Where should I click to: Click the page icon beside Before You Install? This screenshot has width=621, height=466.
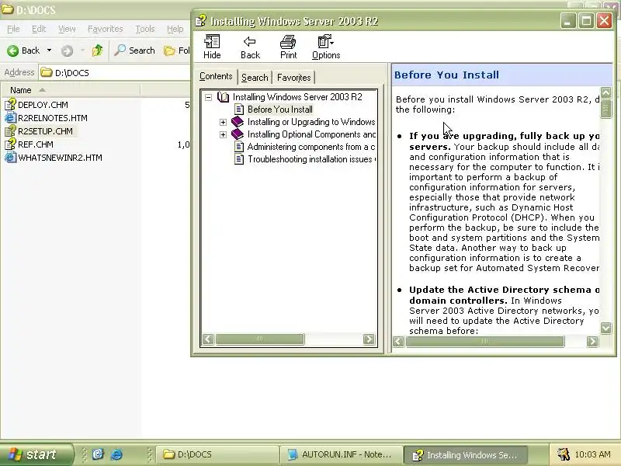(x=239, y=110)
